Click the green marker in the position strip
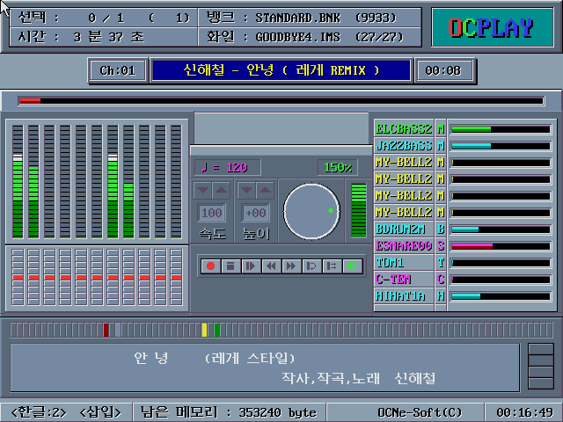Image resolution: width=563 pixels, height=422 pixels. tap(216, 330)
